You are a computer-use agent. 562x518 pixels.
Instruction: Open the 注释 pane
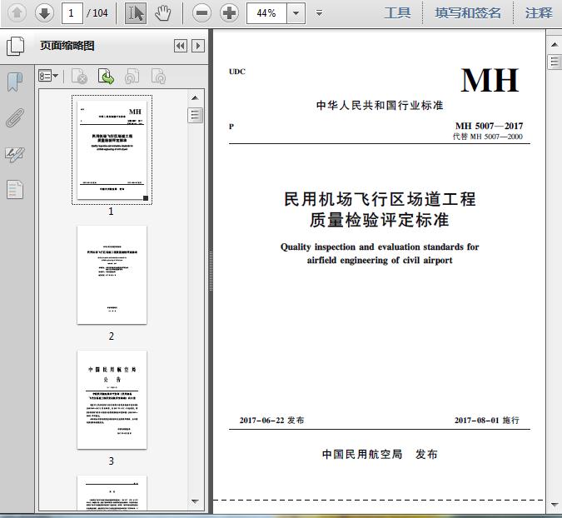(539, 12)
